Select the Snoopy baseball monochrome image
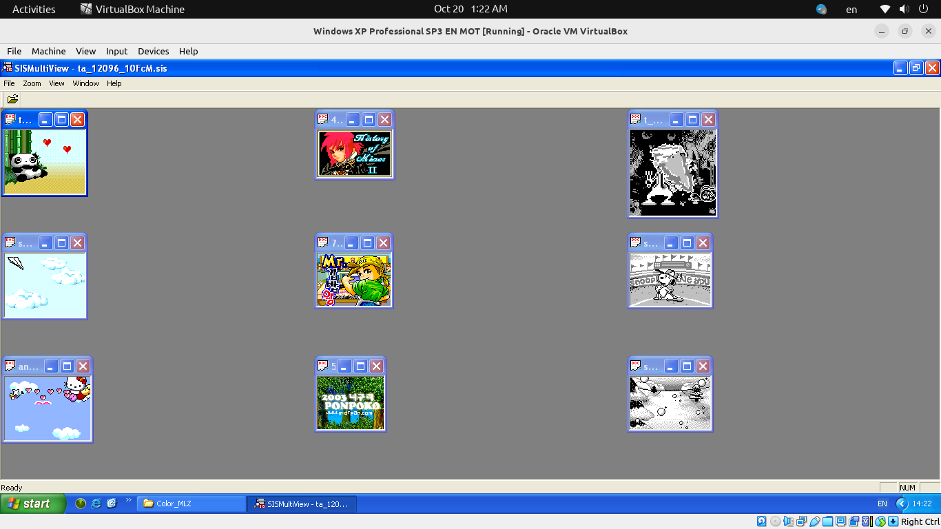The image size is (941, 529). pyautogui.click(x=670, y=280)
